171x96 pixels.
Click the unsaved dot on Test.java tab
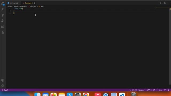point(34,3)
